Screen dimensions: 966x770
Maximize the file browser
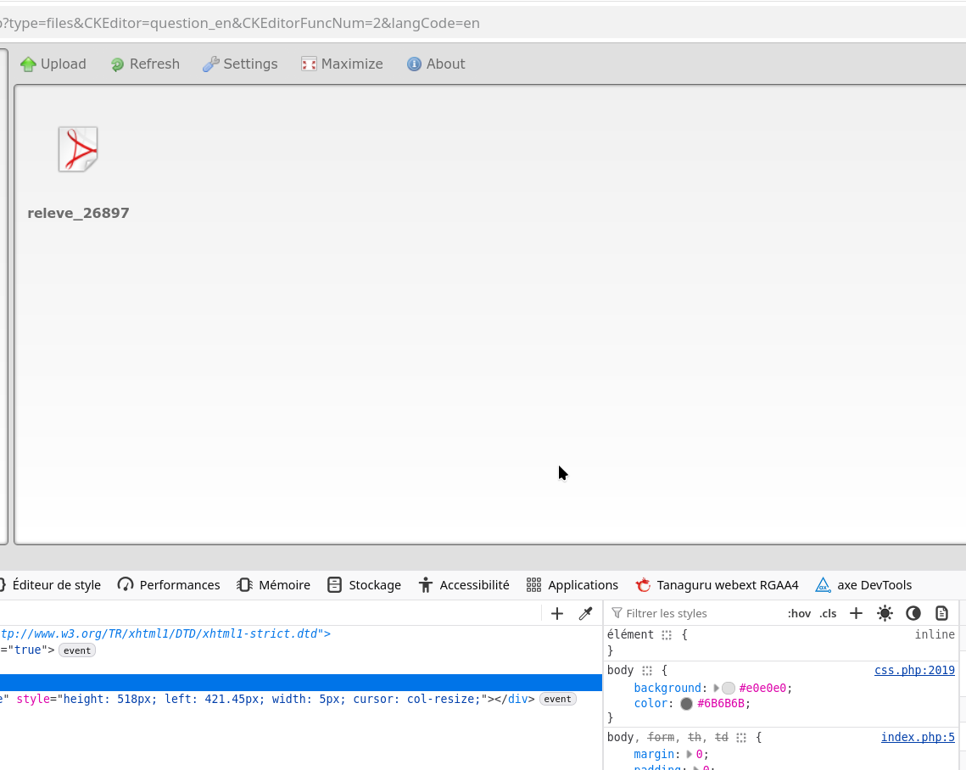coord(342,64)
